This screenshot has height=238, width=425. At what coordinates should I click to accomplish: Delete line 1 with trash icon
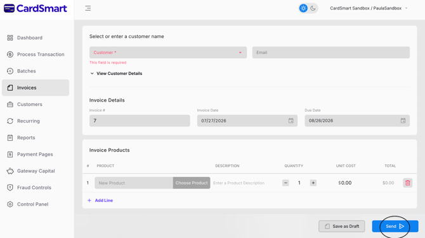click(407, 183)
